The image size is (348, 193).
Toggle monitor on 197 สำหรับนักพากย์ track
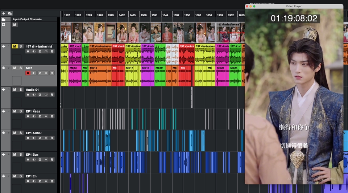click(34, 52)
